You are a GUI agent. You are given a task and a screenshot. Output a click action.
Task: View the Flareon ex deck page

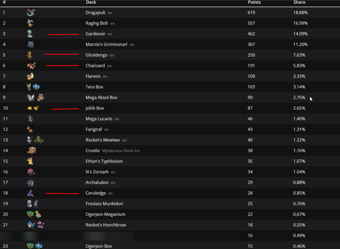click(x=96, y=76)
